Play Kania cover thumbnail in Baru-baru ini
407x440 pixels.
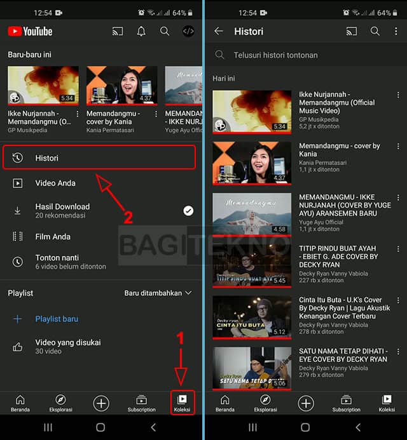121,86
